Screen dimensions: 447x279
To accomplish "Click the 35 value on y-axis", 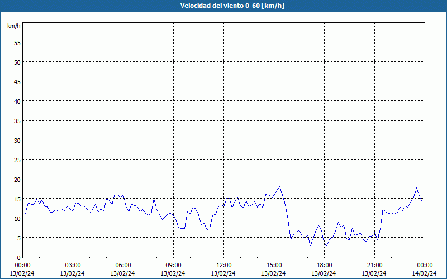I will [17, 121].
